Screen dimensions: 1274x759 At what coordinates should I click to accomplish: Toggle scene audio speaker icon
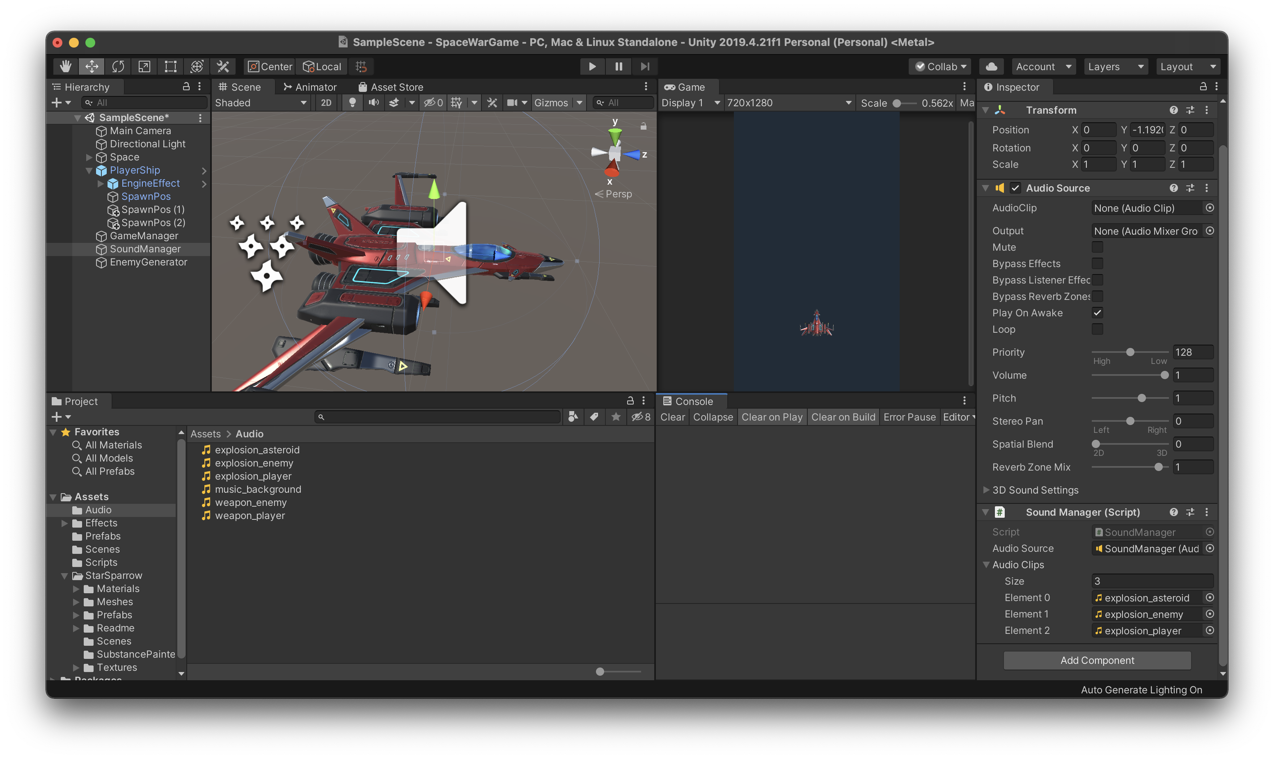tap(373, 103)
